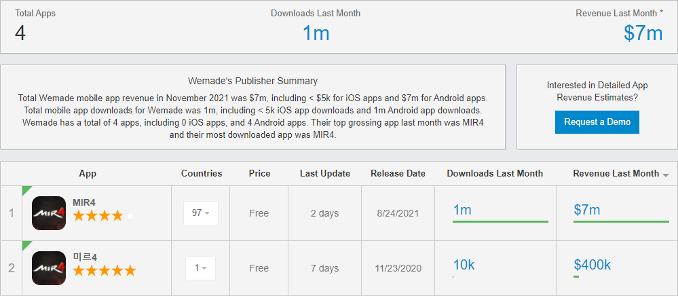Sort by the Price column header
678x296 pixels.
(259, 174)
